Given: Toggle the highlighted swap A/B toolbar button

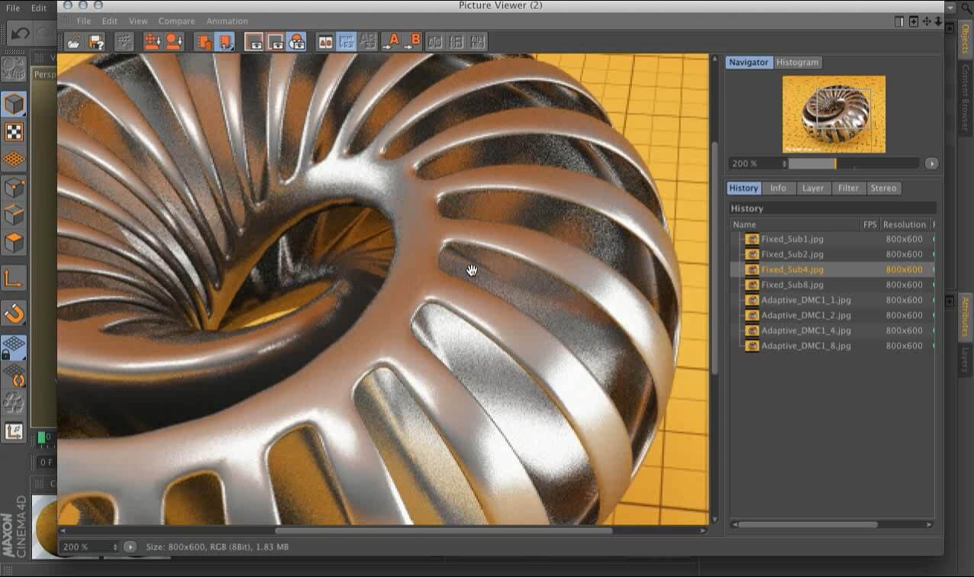Looking at the screenshot, I should coord(347,42).
